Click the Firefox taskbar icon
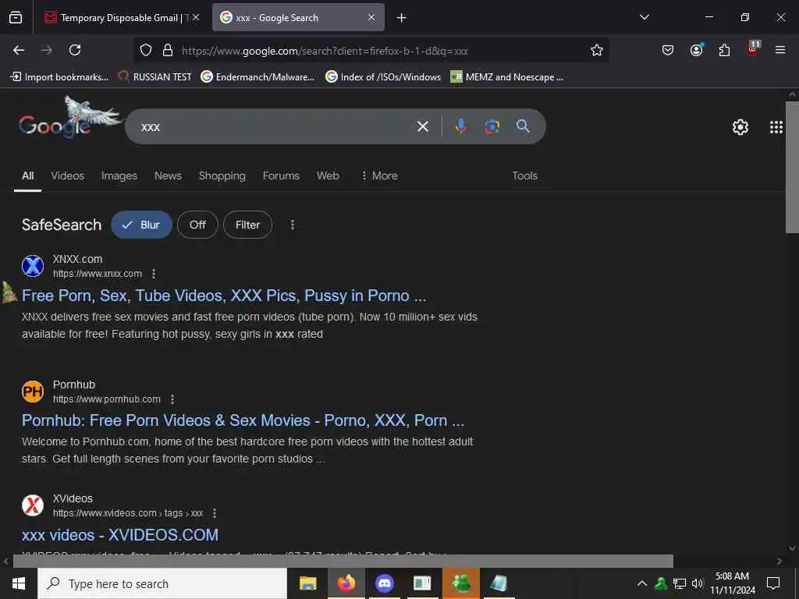799x599 pixels. tap(346, 583)
